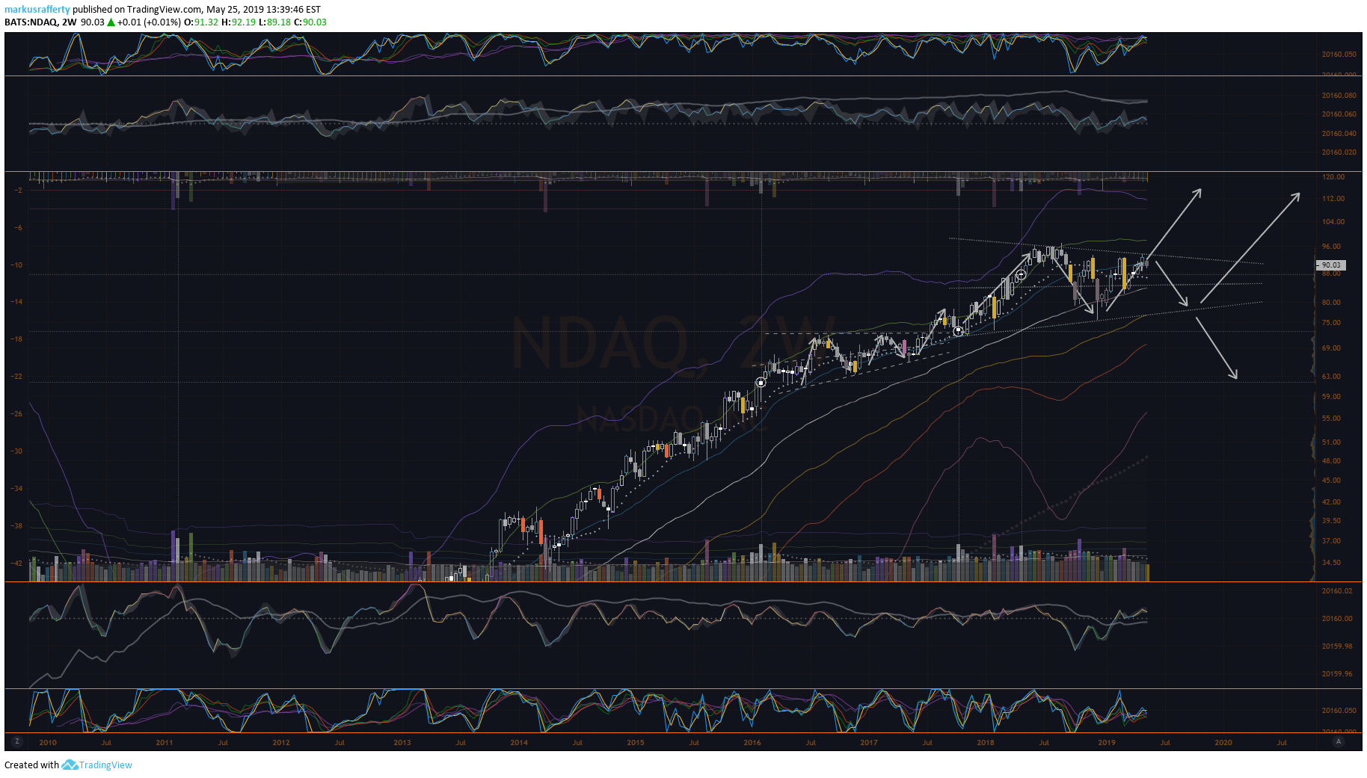Click the −10 left scale label
1367x778 pixels.
tap(16, 265)
